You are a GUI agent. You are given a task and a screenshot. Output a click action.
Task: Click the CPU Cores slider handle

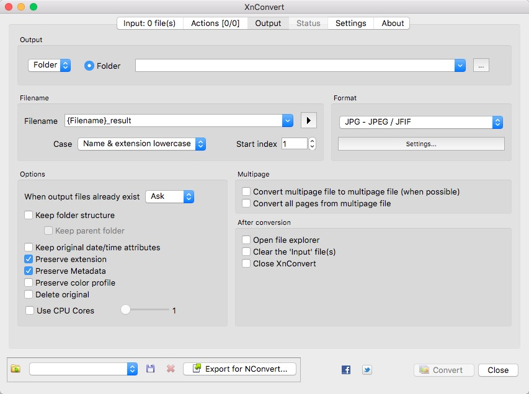coord(125,310)
